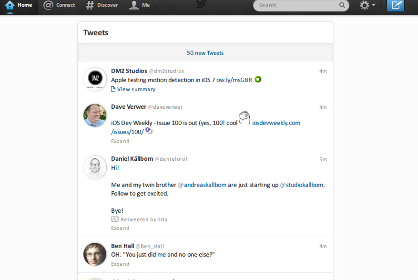This screenshot has width=418, height=280.
Task: Open Daniel Källbom avatar
Action: (x=95, y=167)
